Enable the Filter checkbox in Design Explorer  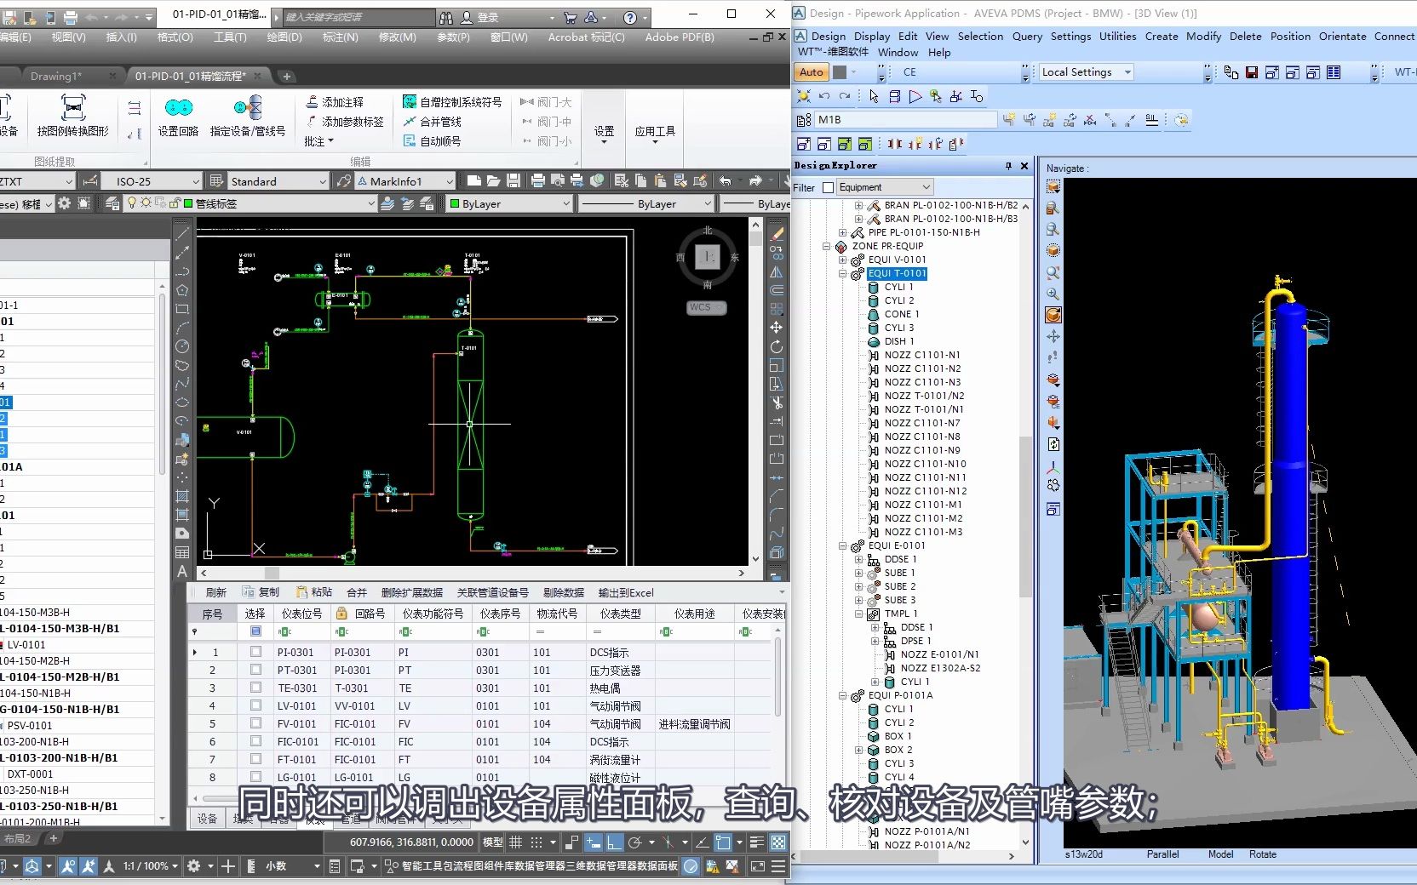(x=828, y=187)
